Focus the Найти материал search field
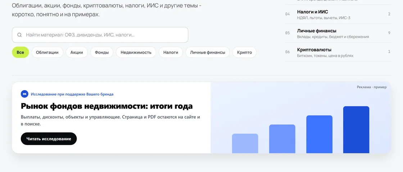The height and width of the screenshot is (172, 403). click(100, 35)
